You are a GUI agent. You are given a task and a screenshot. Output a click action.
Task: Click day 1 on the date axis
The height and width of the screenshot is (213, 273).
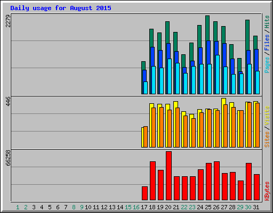tap(18, 207)
